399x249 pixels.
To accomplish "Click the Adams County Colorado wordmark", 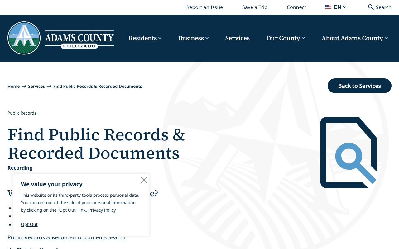I will pos(79,40).
